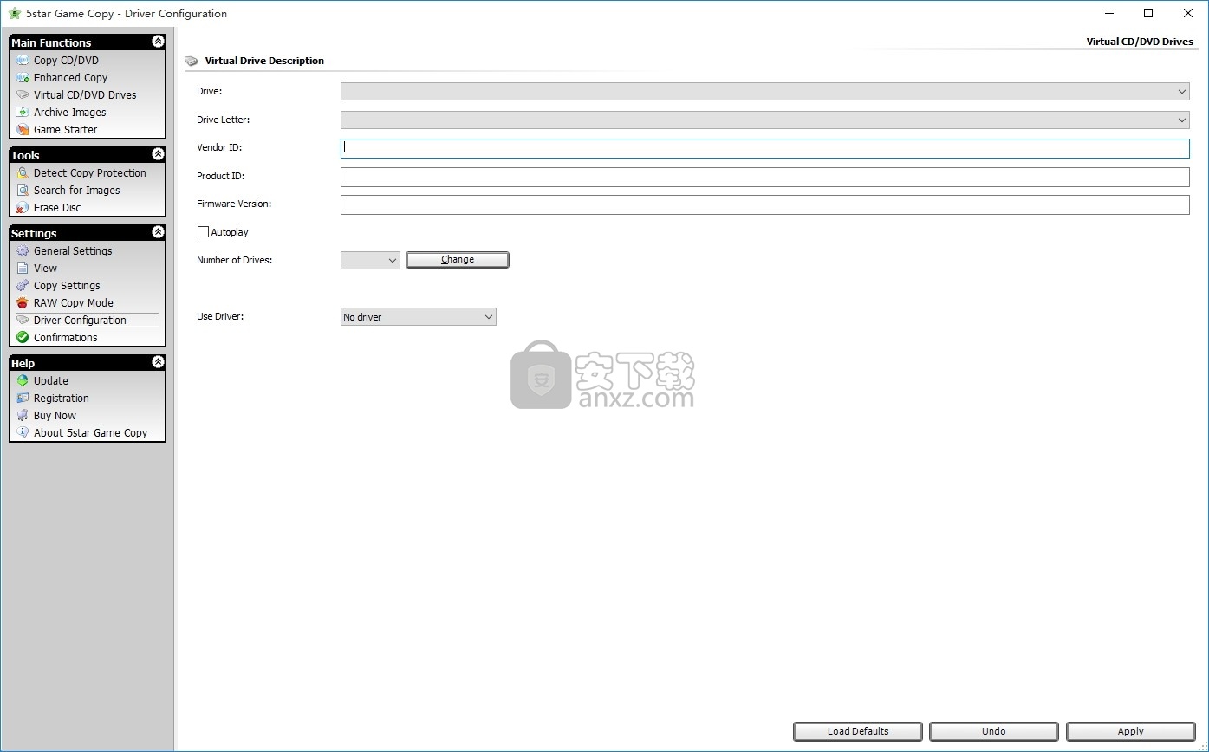Open the Drive dropdown list
Screen dimensions: 1209x752
(x=765, y=91)
